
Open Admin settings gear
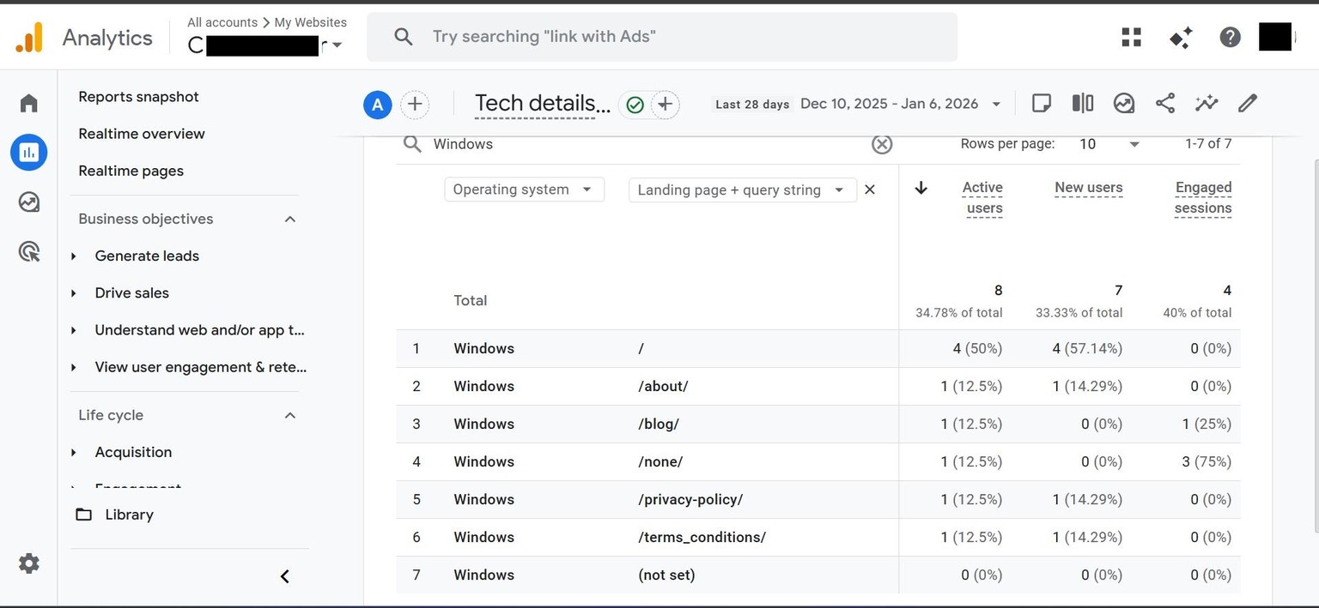point(29,563)
